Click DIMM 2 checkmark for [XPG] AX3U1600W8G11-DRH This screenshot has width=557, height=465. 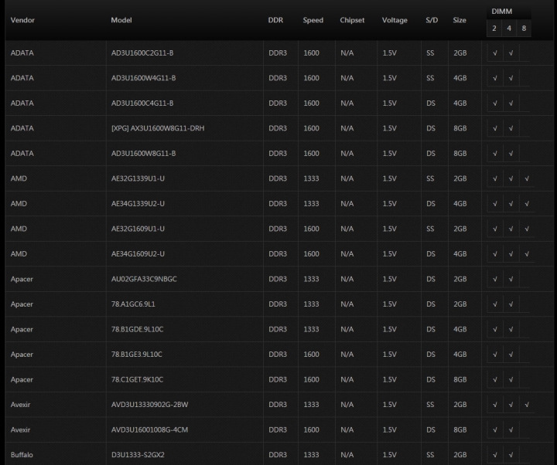pos(495,128)
